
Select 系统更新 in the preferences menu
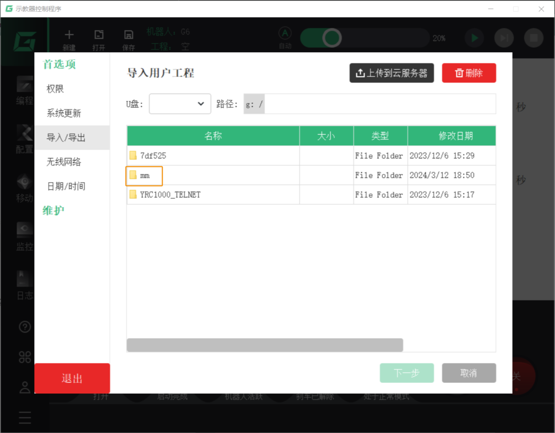coord(64,113)
